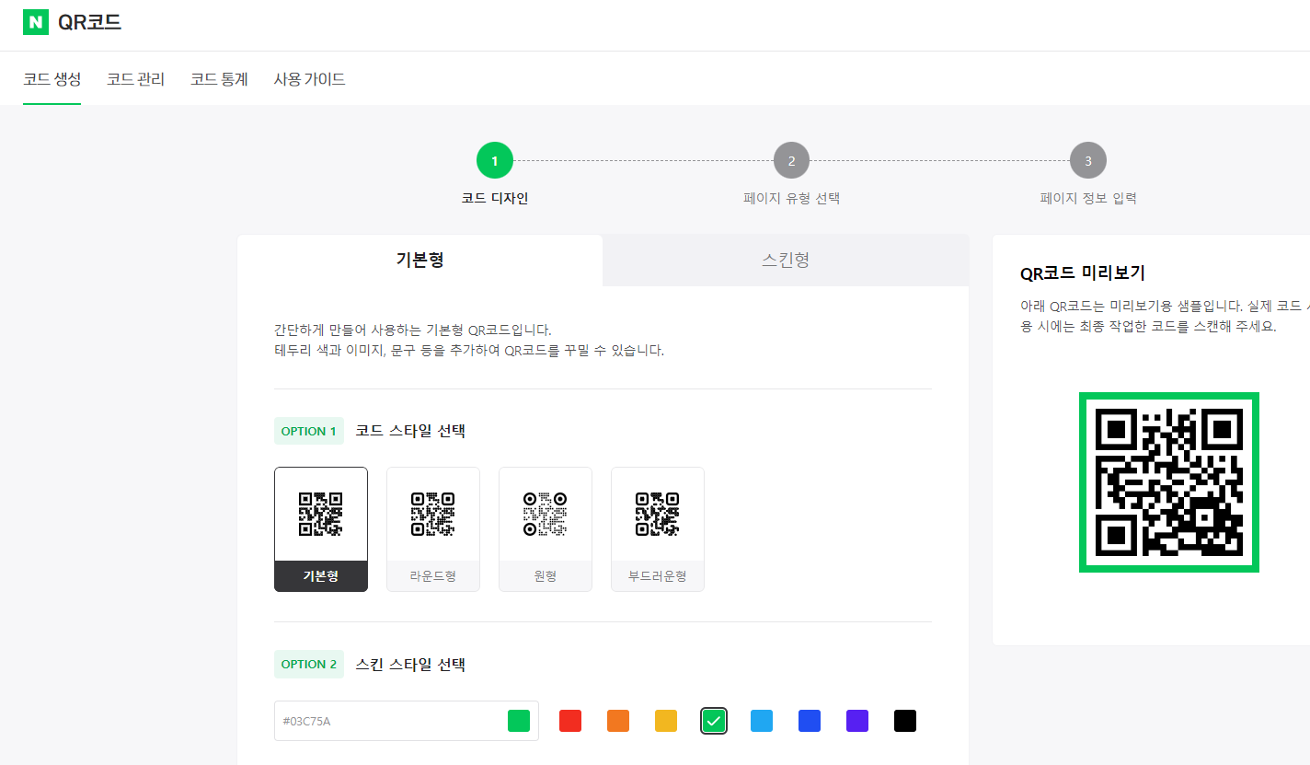This screenshot has width=1310, height=765.
Task: Click step 2 페이지 유형 선택 circle
Action: (x=791, y=159)
